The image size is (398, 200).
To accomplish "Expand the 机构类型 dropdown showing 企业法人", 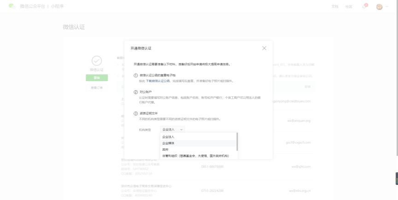I will click(173, 129).
